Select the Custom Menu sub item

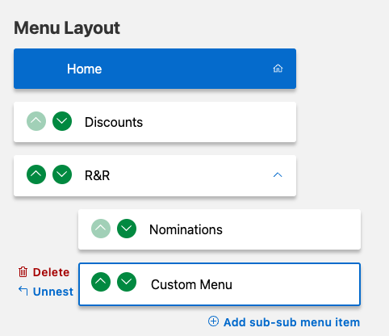pyautogui.click(x=220, y=284)
